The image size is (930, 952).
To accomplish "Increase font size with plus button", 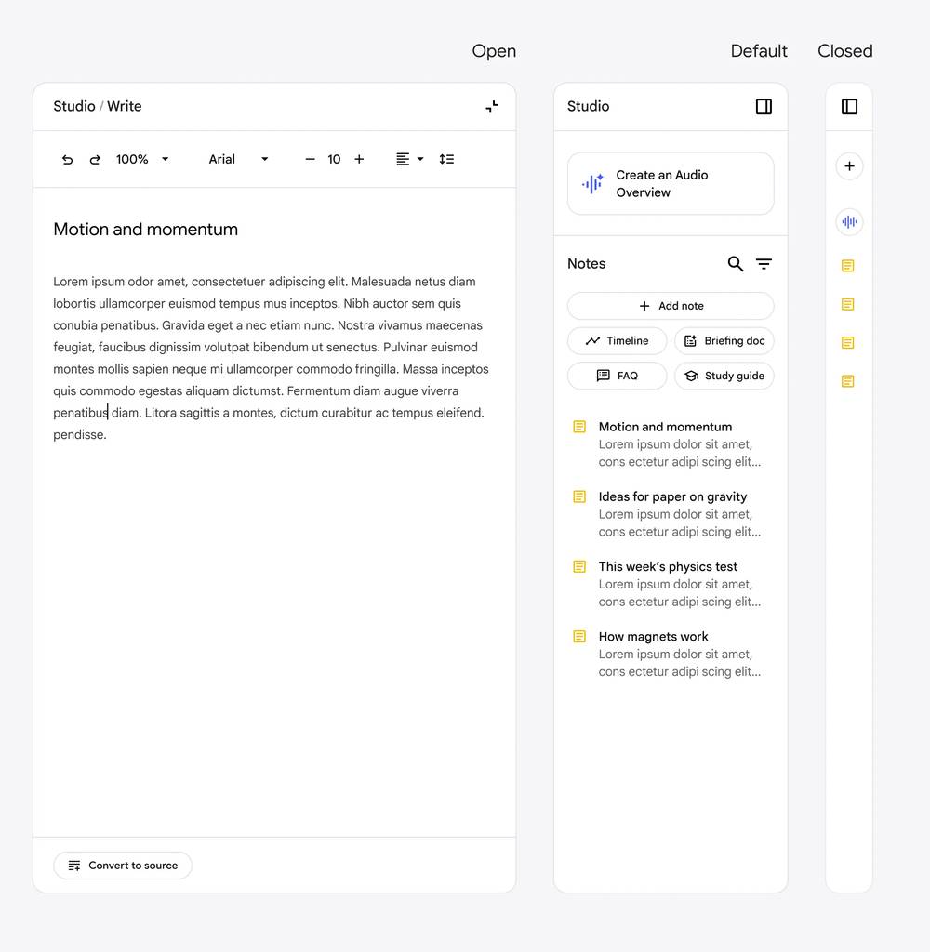I will pyautogui.click(x=359, y=160).
